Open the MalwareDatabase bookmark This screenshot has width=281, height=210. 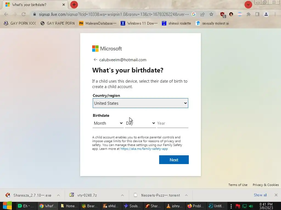[98, 23]
